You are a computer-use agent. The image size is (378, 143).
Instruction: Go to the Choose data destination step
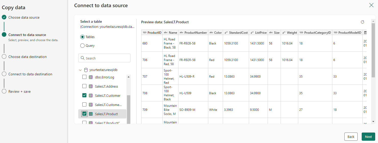[28, 57]
